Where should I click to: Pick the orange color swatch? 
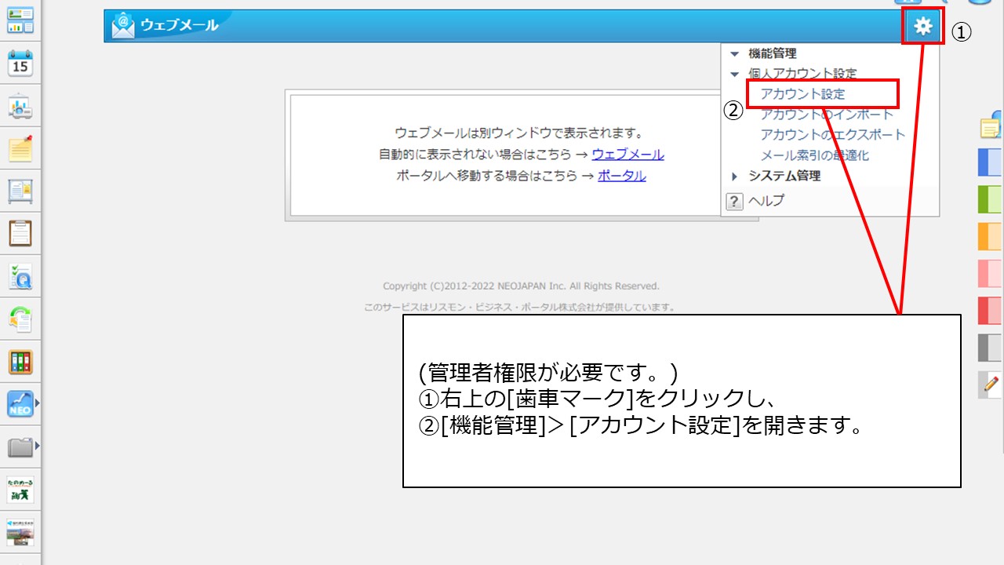tap(990, 236)
